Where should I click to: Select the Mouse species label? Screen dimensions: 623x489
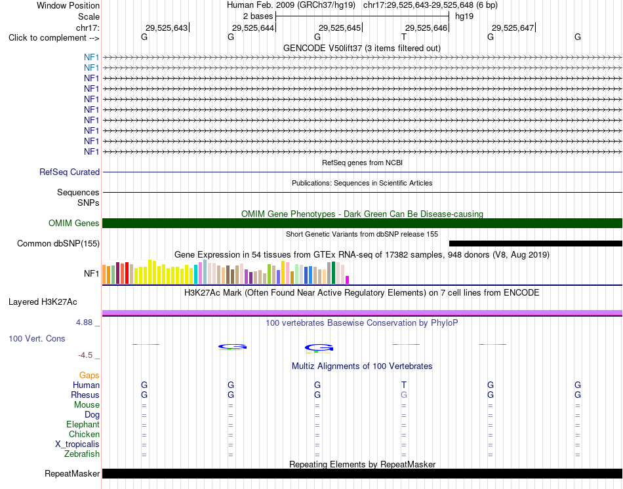pyautogui.click(x=87, y=405)
